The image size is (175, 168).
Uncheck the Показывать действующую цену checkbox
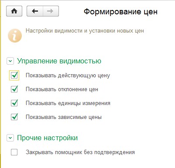pos(14,75)
